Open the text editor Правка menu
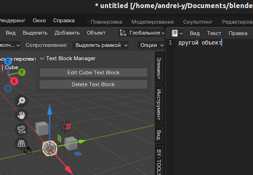 [238, 33]
